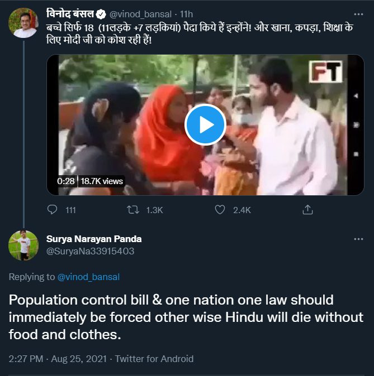The width and height of the screenshot is (374, 376).
Task: Click the 2:27 PM Aug 25, 2021 timestamp
Action: point(58,359)
